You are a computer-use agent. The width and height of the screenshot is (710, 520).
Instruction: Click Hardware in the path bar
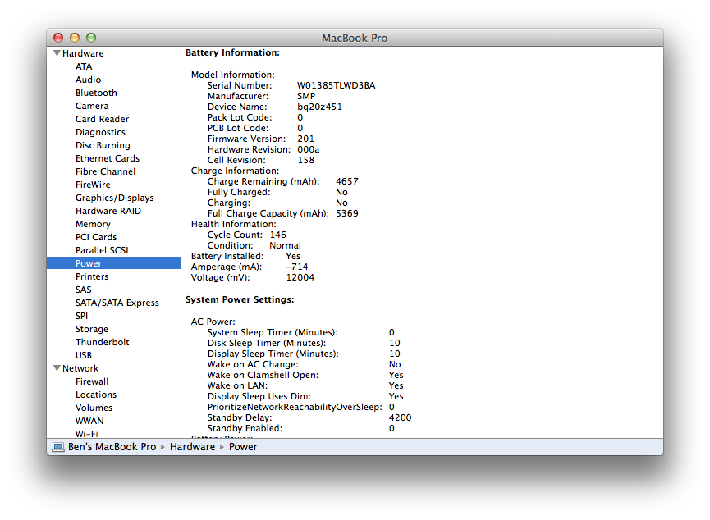[192, 447]
